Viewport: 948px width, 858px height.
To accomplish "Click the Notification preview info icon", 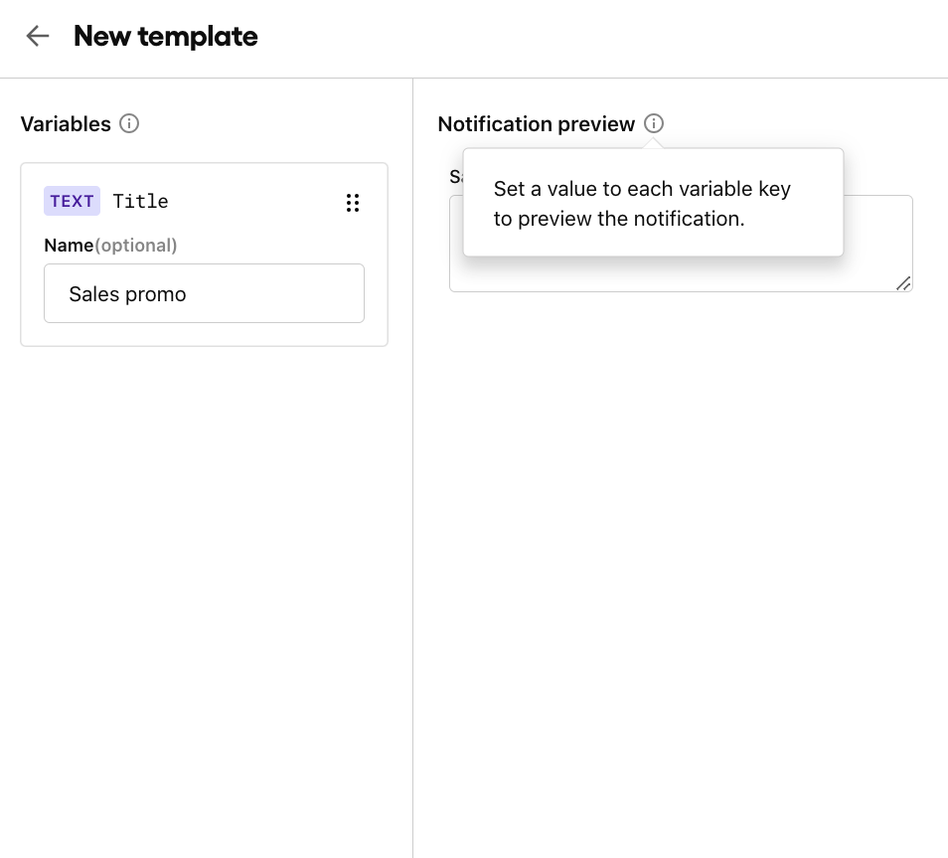I will 653,124.
